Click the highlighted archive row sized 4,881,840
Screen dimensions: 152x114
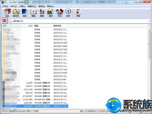click(35, 106)
